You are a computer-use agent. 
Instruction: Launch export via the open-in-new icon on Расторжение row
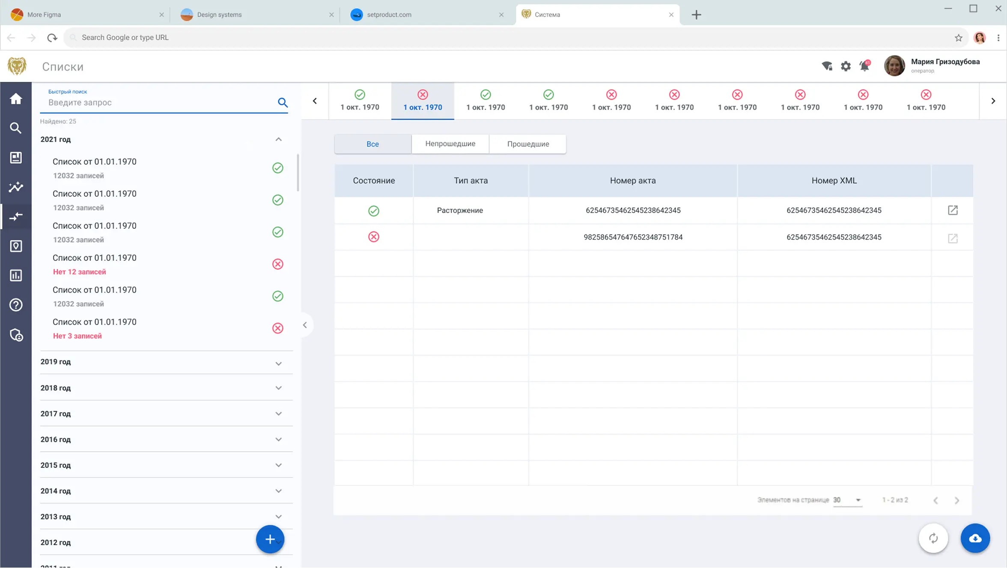pyautogui.click(x=953, y=210)
